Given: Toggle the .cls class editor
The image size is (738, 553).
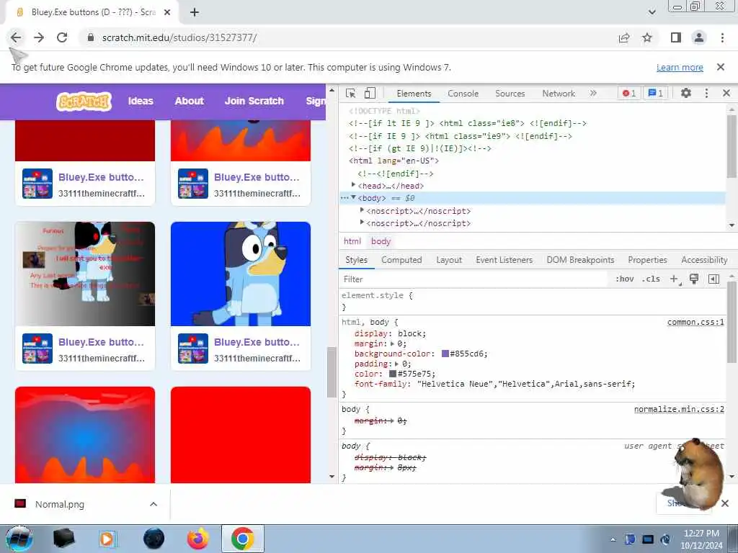Looking at the screenshot, I should click(651, 279).
